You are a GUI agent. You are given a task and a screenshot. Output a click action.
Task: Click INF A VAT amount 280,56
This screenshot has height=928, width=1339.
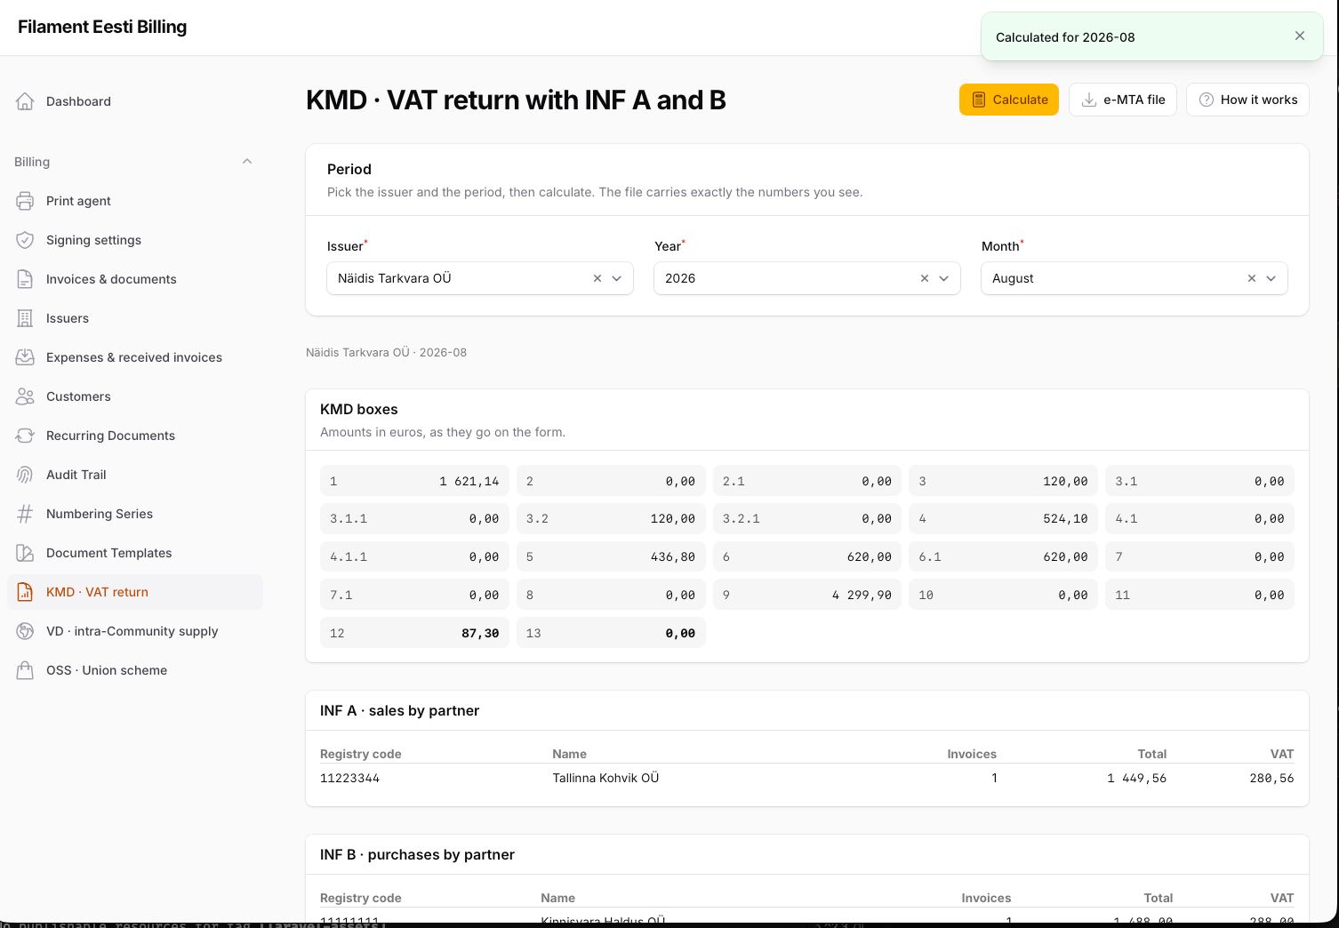point(1271,778)
